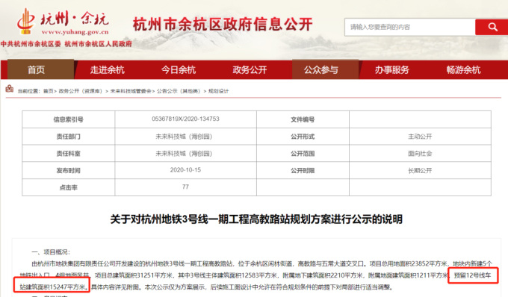The height and width of the screenshot is (297, 508).
Task: Click the Hangzhou Yuhang site logo
Action: pos(63,22)
